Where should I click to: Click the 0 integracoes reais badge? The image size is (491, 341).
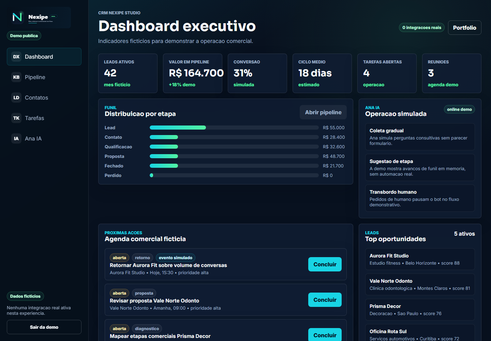[x=422, y=28]
